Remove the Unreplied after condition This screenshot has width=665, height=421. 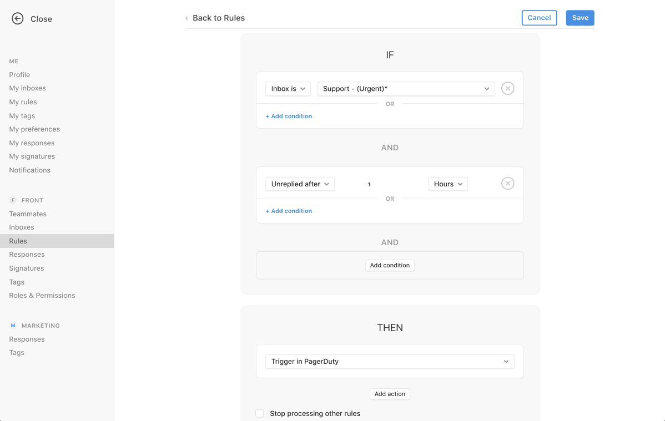pos(507,184)
